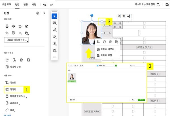Expand the 워터마크 menu
The image size is (170, 116).
pos(12,103)
